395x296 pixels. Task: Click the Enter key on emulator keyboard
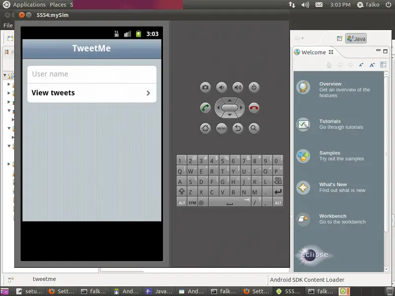coord(278,191)
